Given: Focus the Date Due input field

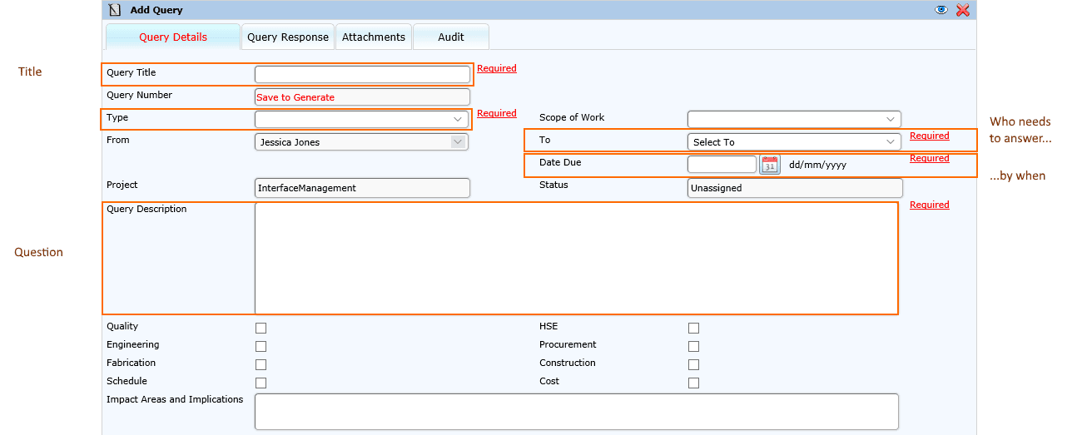Looking at the screenshot, I should (722, 165).
